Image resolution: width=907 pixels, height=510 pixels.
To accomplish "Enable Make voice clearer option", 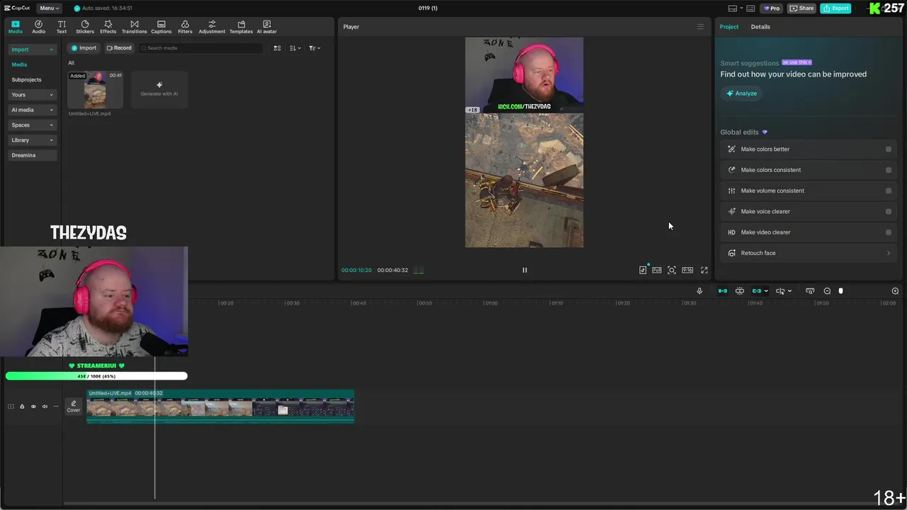I will pos(889,211).
